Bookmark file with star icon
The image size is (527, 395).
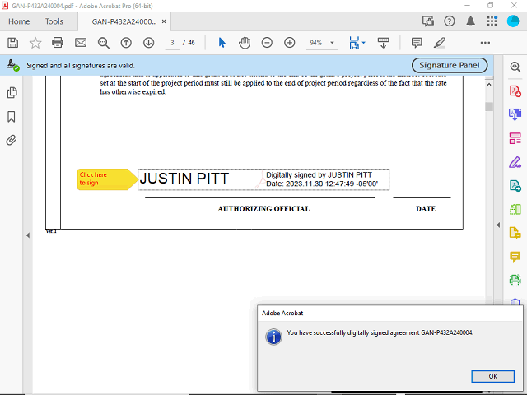click(x=35, y=42)
